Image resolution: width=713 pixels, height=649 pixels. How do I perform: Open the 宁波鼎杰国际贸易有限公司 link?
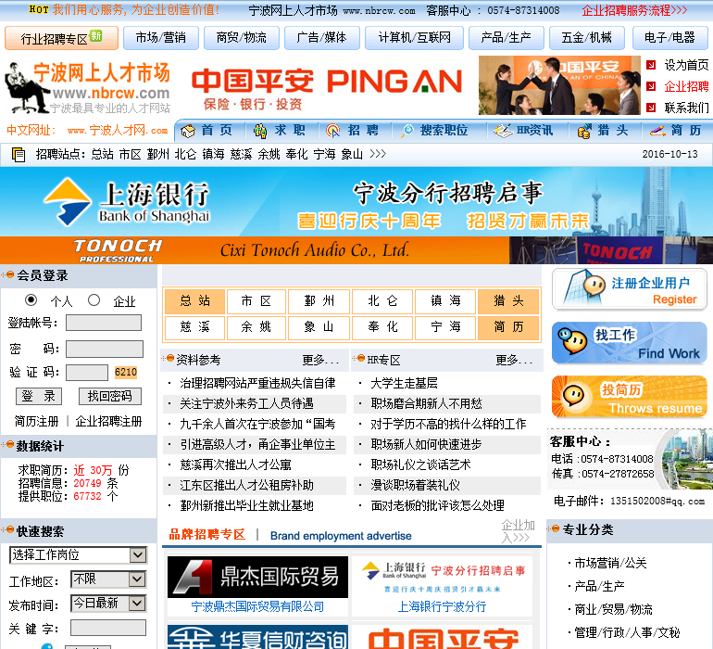257,606
